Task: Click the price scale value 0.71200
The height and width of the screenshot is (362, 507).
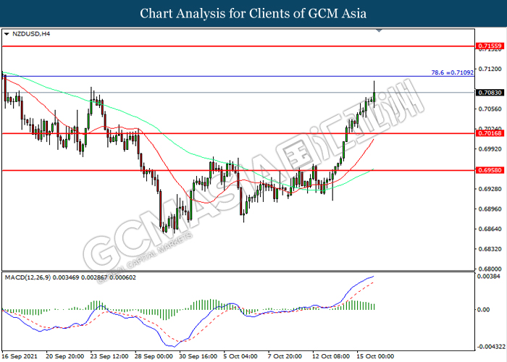Action: pyautogui.click(x=490, y=69)
